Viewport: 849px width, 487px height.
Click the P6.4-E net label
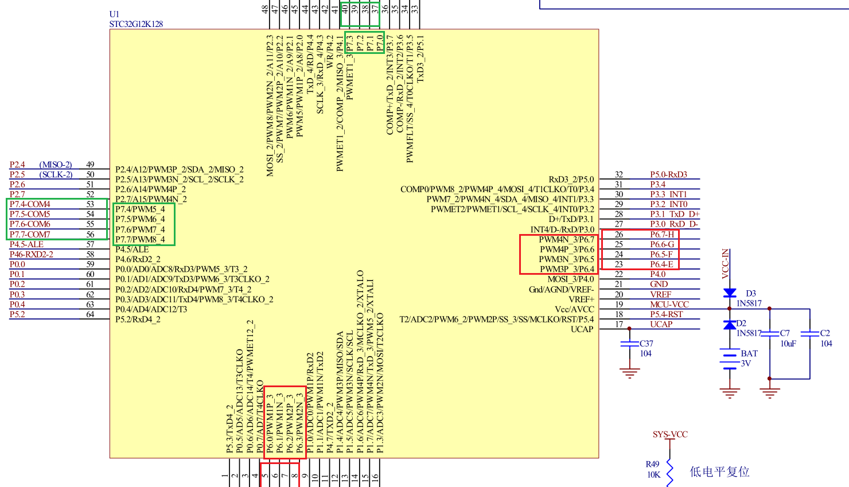(x=661, y=264)
